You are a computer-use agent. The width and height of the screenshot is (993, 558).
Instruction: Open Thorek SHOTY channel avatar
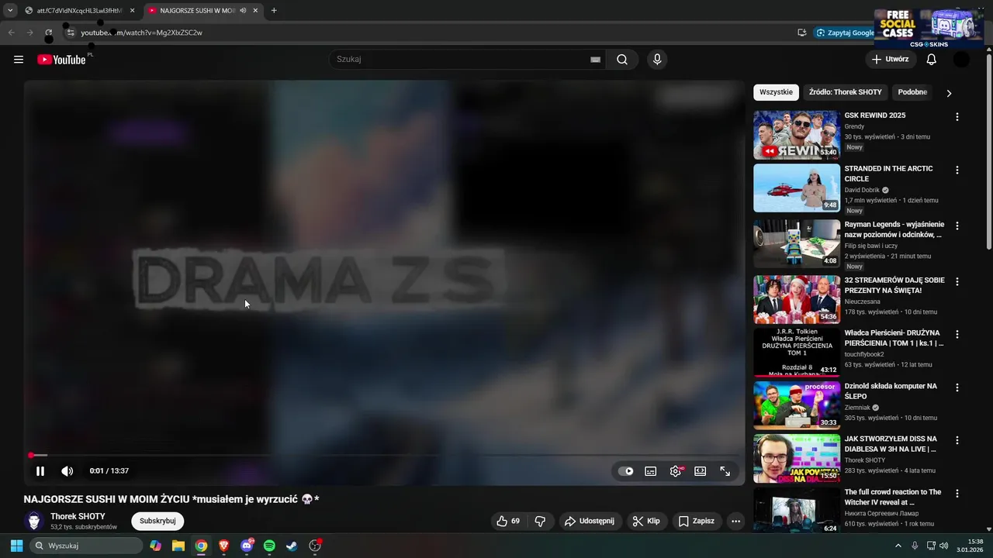point(34,521)
